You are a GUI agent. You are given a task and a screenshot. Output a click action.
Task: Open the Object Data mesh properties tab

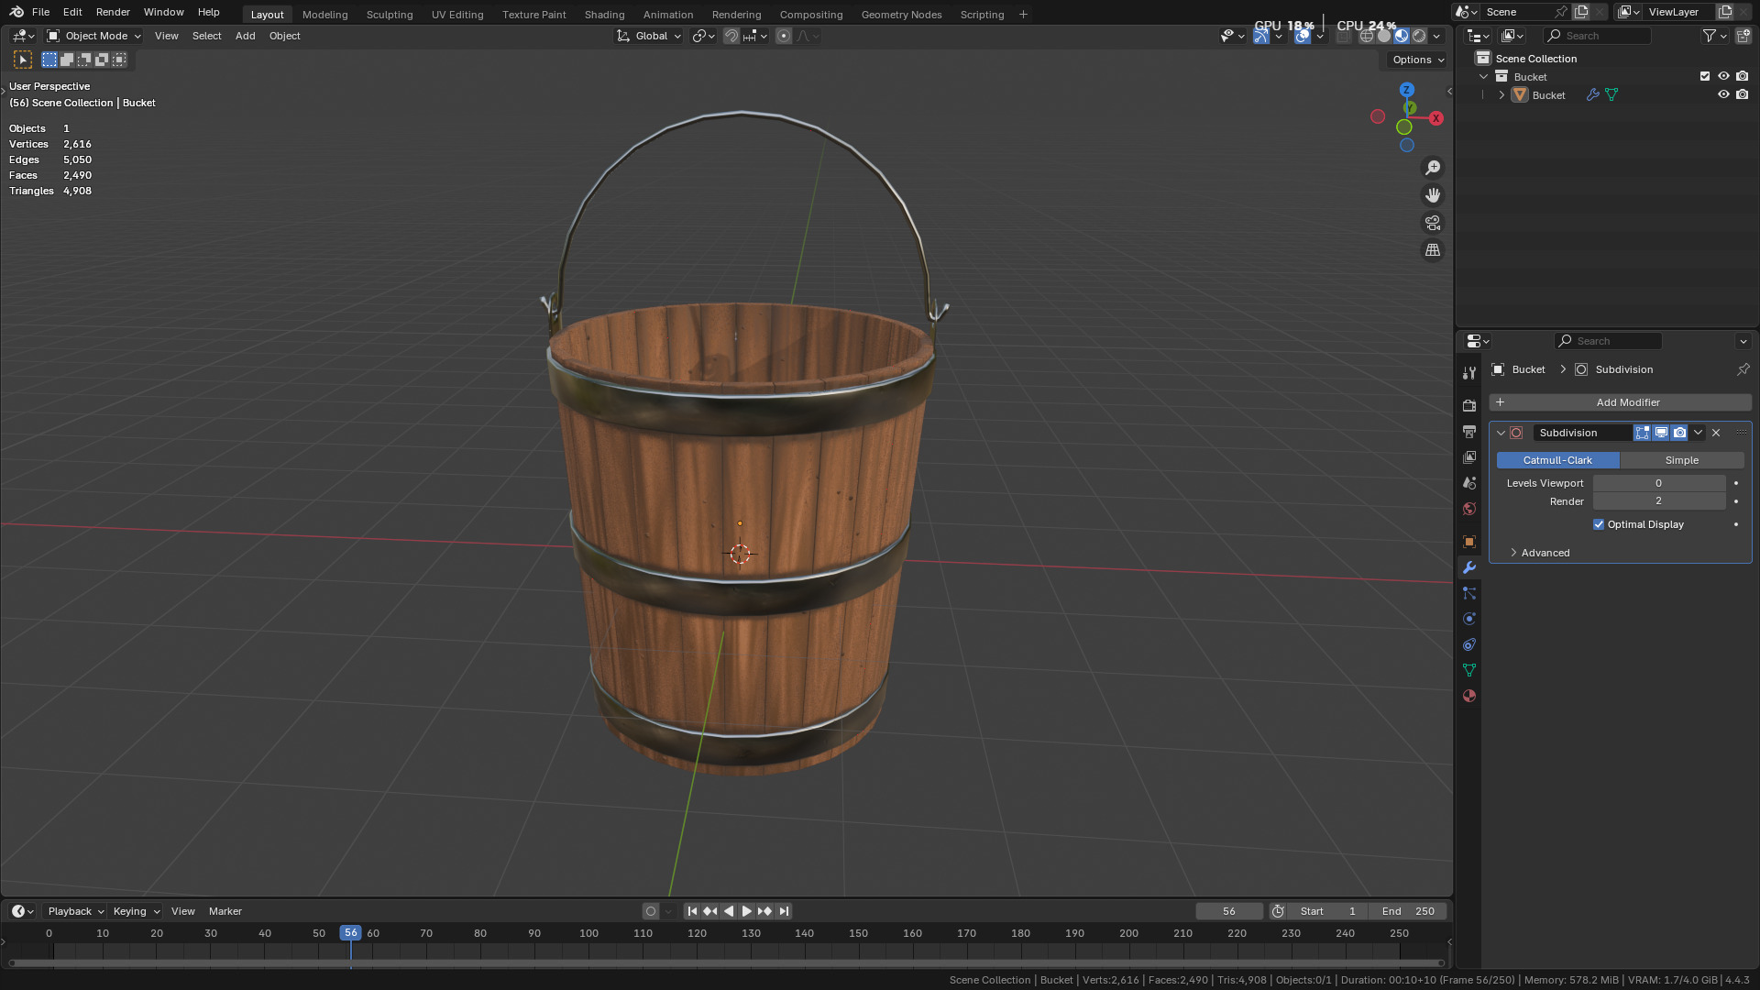pyautogui.click(x=1469, y=670)
